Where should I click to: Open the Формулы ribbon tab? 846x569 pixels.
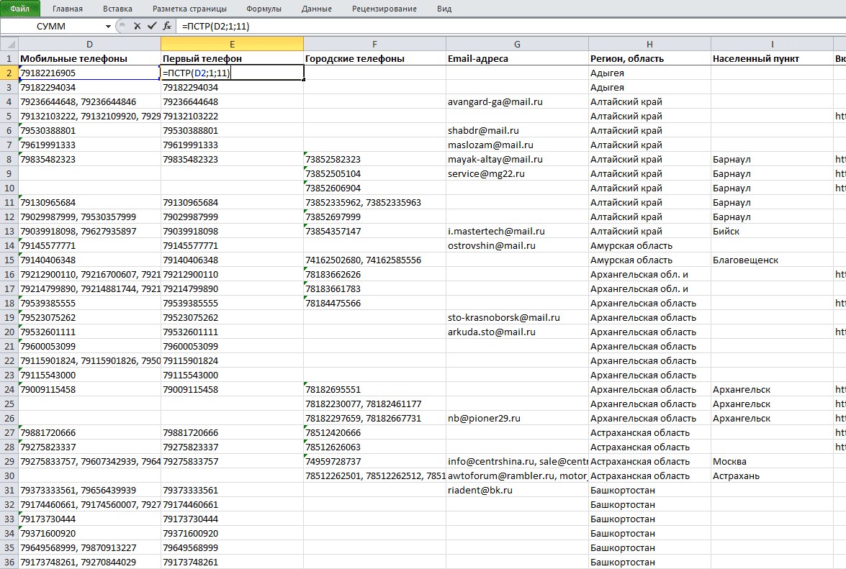(x=264, y=9)
